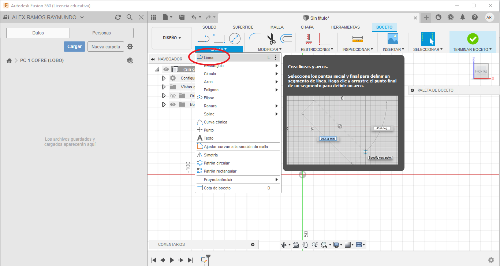Viewport: 500px width, 266px height.
Task: Toggle visibility eye of the root component
Action: point(166,69)
